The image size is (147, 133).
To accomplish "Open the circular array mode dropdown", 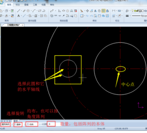I will click(x=6, y=125).
